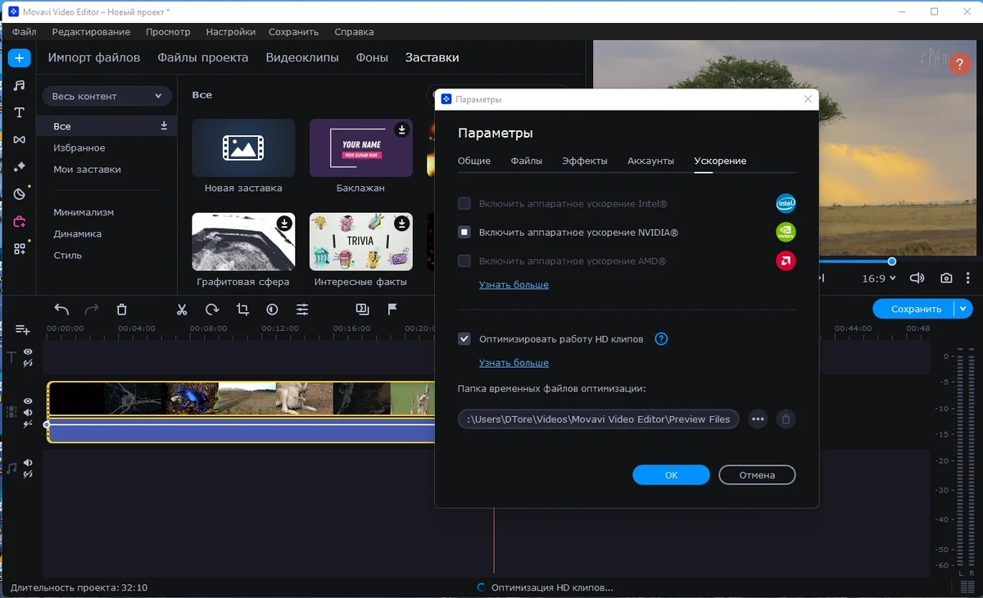Open the 16:9 aspect ratio dropdown
983x598 pixels.
click(879, 279)
